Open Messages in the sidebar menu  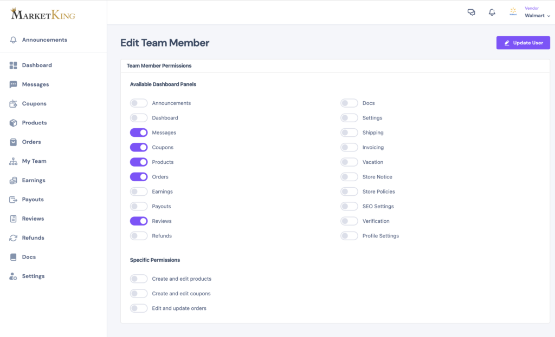click(x=35, y=84)
